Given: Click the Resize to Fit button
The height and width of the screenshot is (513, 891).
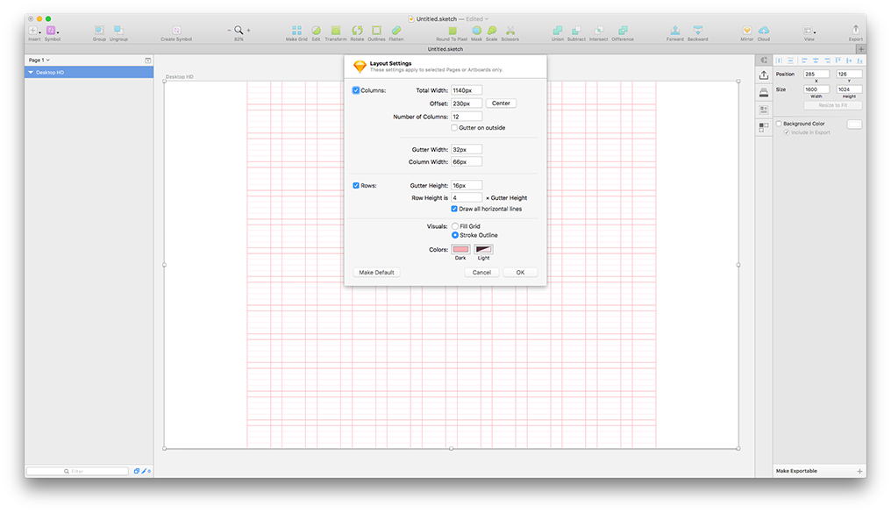Looking at the screenshot, I should point(832,105).
